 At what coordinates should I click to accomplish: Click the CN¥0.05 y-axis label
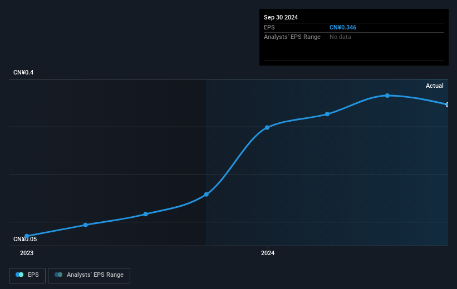tap(25, 239)
